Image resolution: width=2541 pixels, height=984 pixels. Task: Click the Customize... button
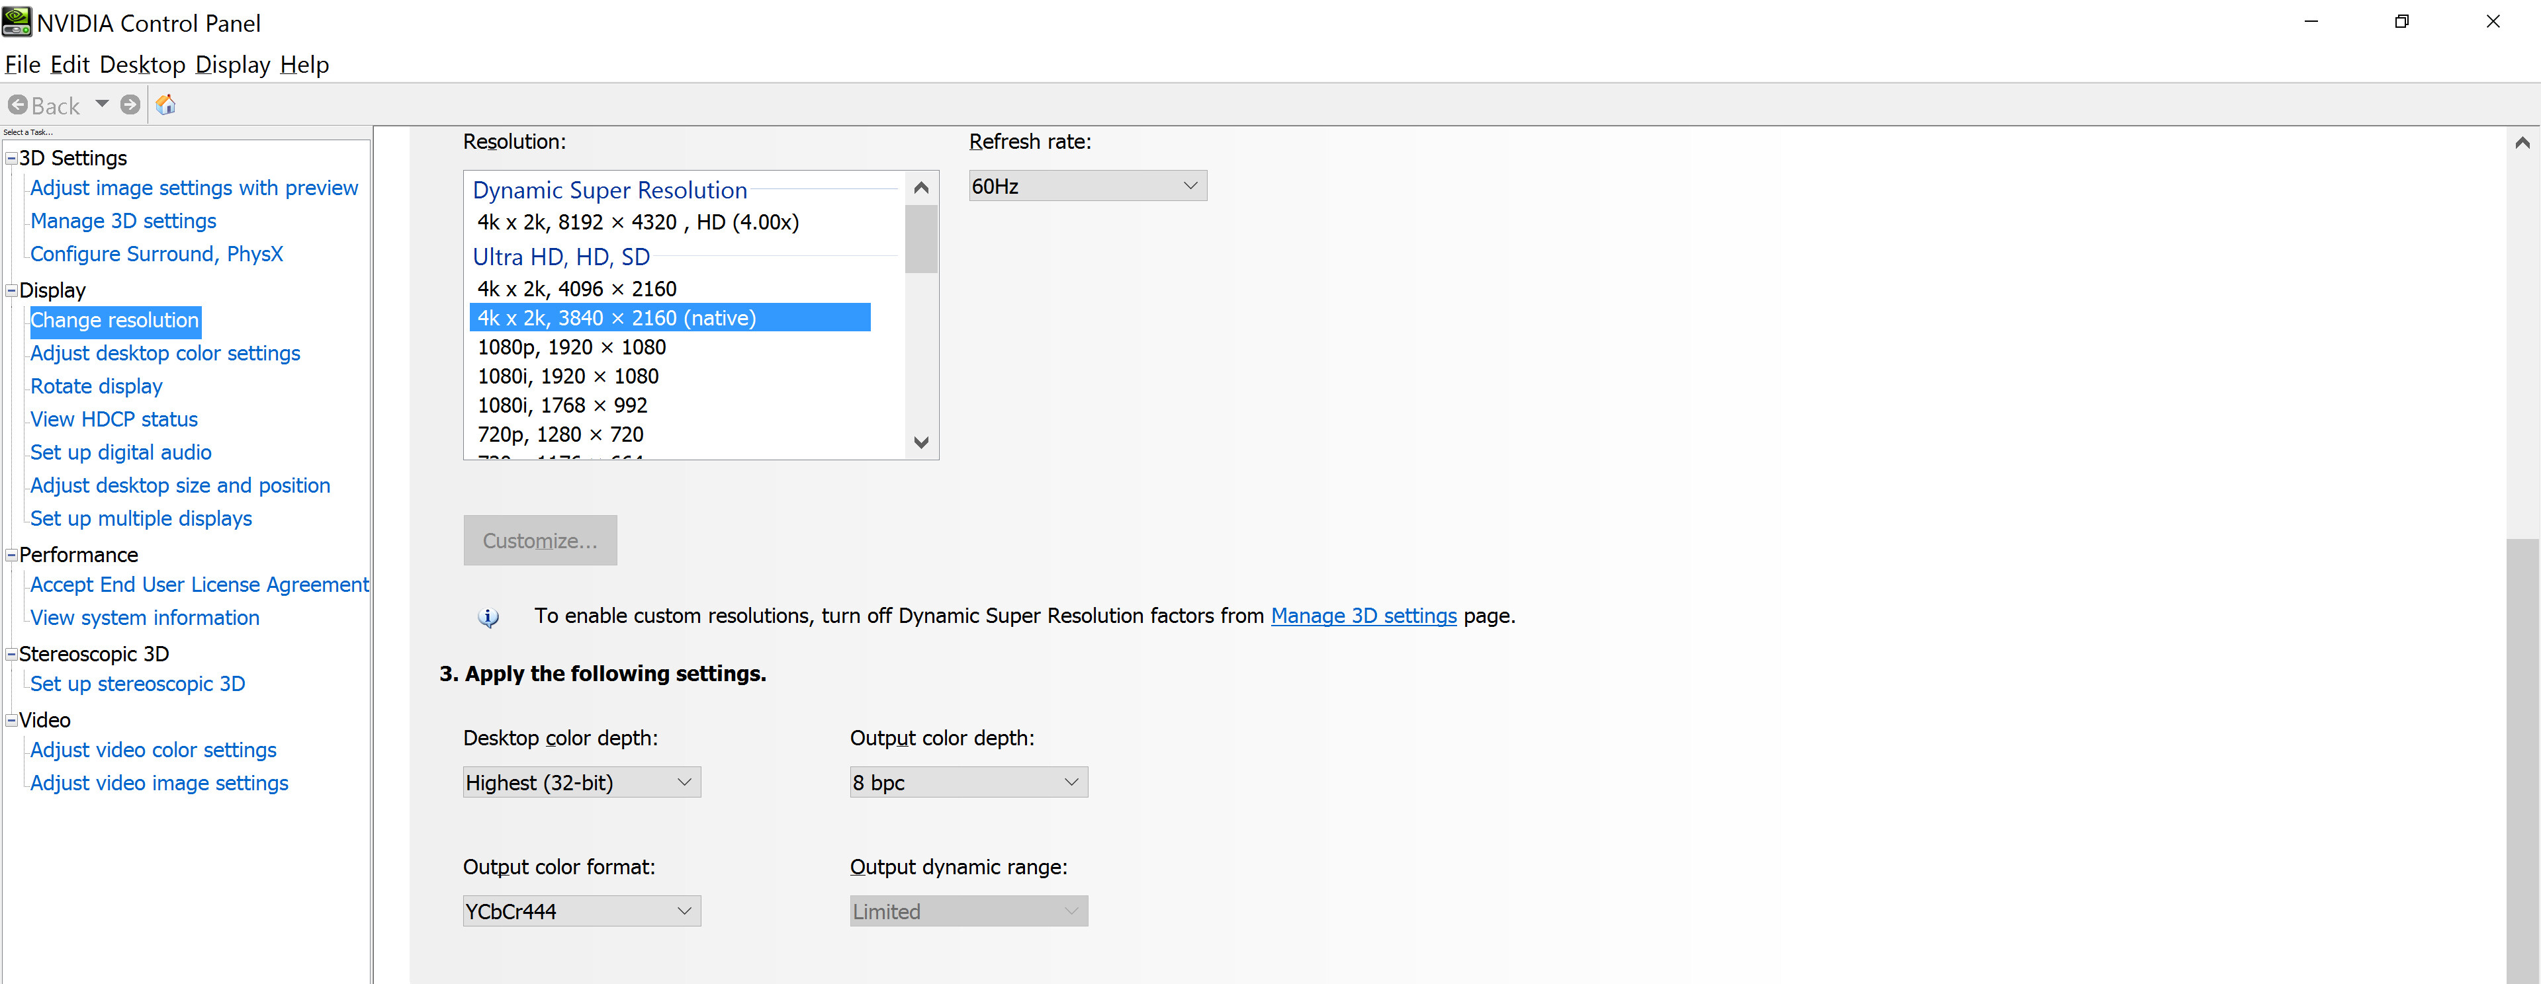(541, 540)
